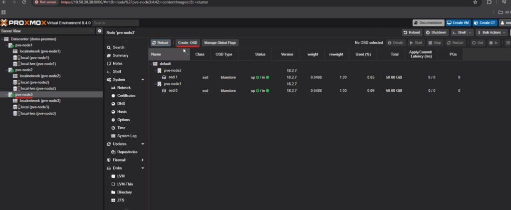Collapse the default root in OSD tree

(151, 64)
